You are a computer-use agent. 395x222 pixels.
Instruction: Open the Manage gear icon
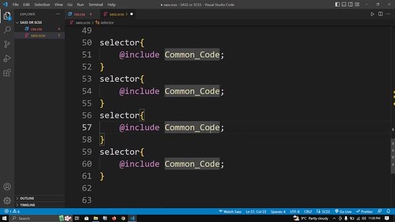click(x=7, y=200)
